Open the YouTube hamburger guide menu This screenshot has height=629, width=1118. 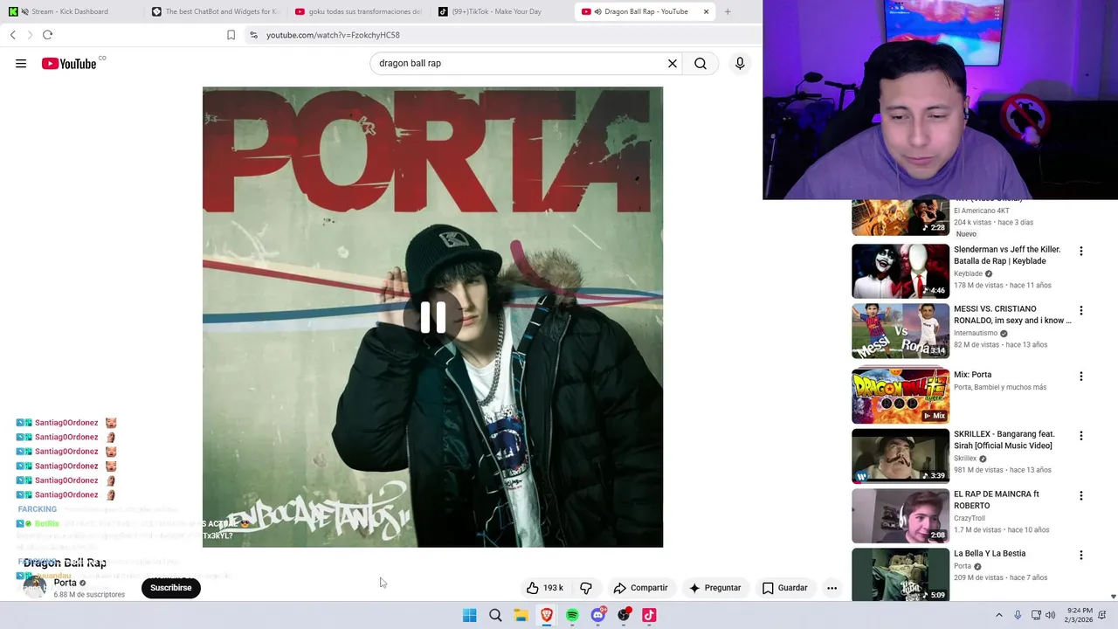click(x=21, y=64)
